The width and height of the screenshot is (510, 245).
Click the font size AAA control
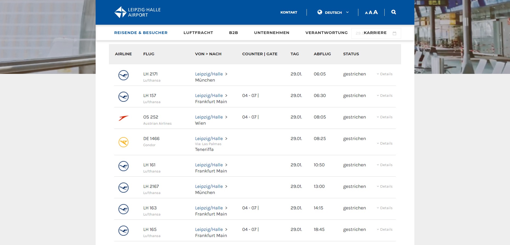371,12
